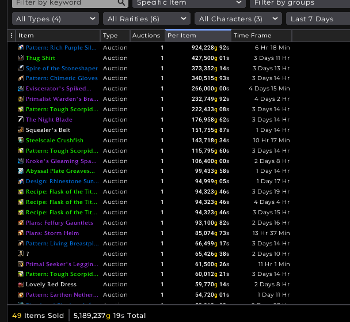Viewport: 350px width, 322px height.
Task: Click the Thug Shirt item icon
Action: click(x=21, y=58)
